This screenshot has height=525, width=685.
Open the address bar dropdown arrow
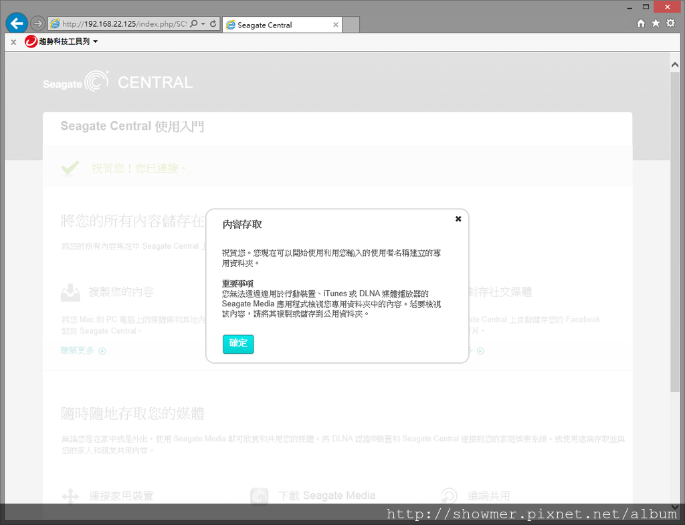[203, 24]
